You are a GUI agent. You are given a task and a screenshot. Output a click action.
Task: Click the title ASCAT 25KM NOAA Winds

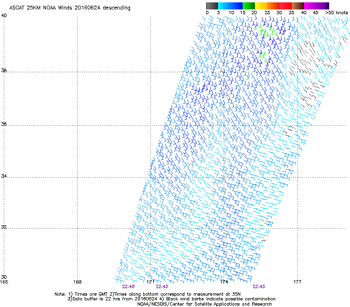[x=41, y=8]
